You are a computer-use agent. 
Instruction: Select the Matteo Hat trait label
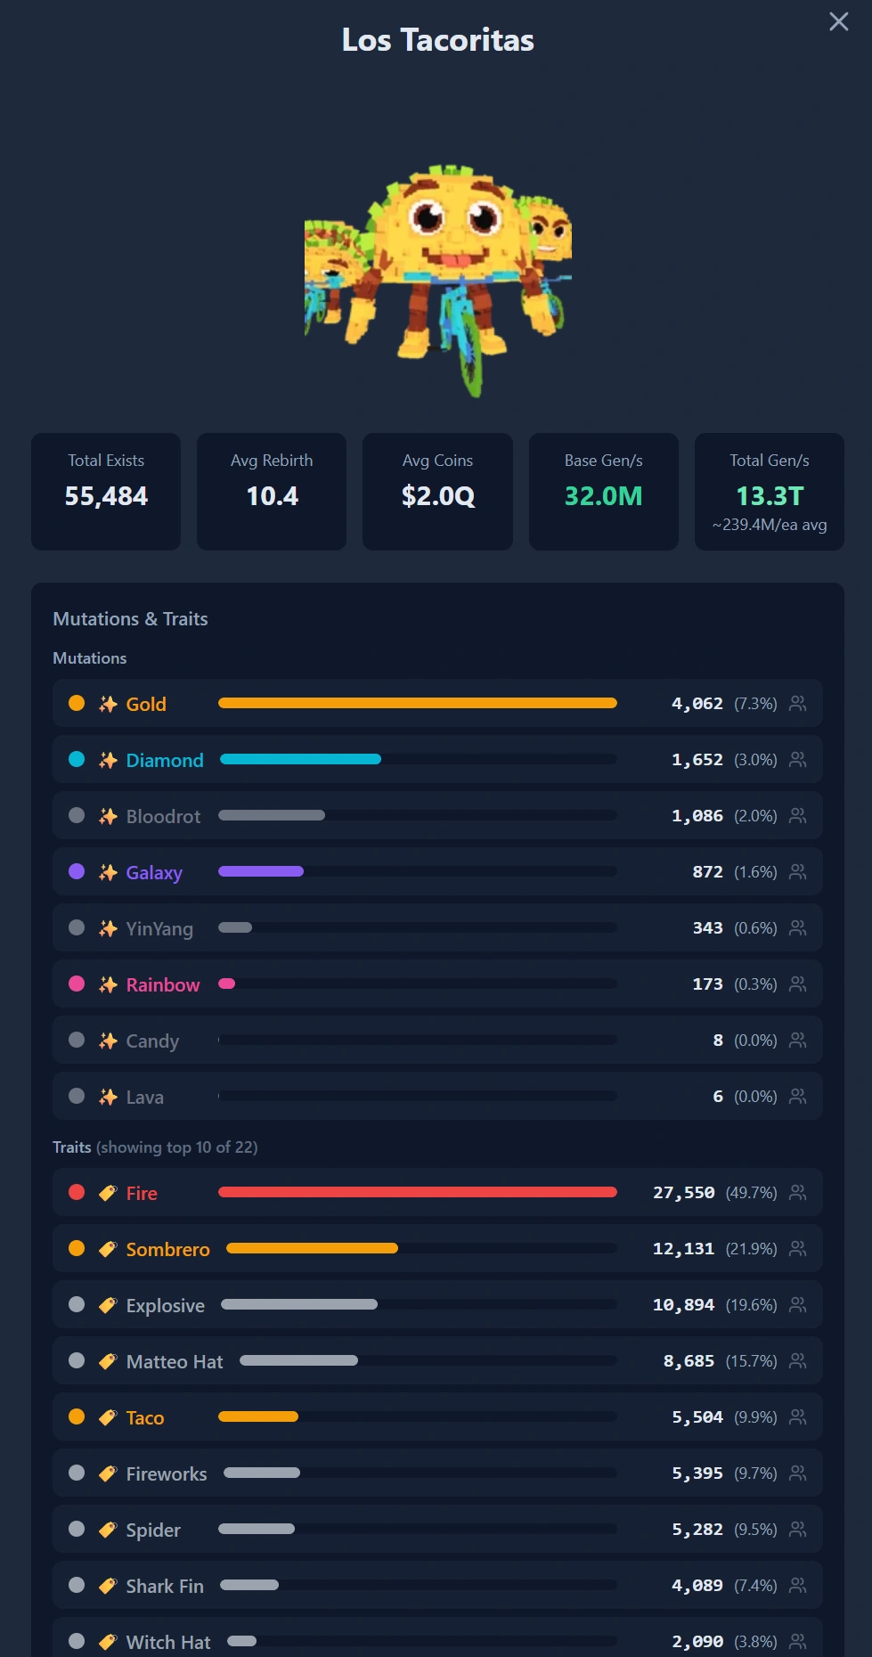[x=175, y=1361]
